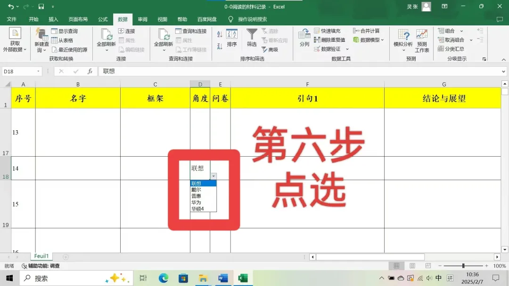Sort descending with the Z-A icon
The width and height of the screenshot is (509, 286).
click(220, 46)
